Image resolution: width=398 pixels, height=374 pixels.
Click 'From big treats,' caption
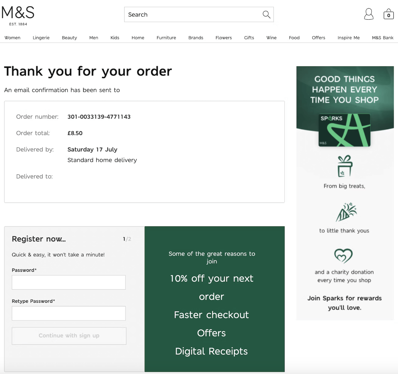[344, 186]
